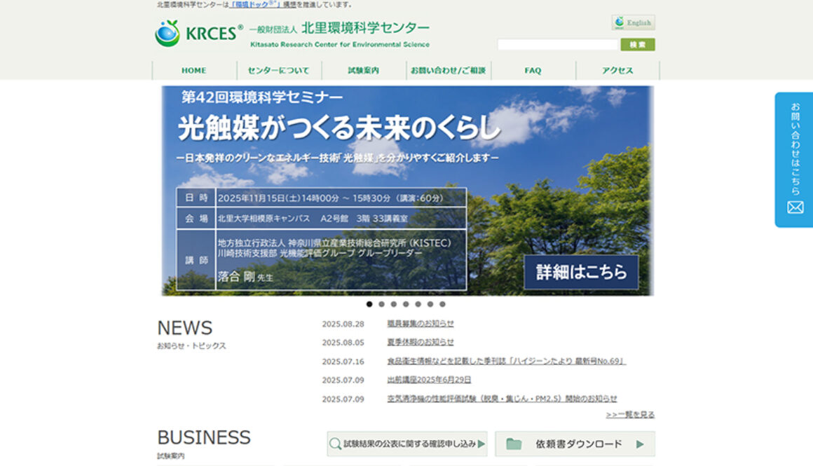Select the fourth carousel dot indicator

[406, 304]
